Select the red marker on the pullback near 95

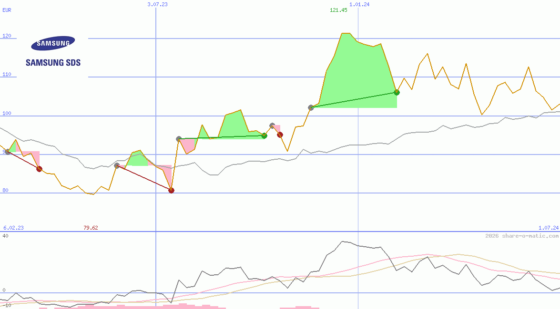click(280, 135)
